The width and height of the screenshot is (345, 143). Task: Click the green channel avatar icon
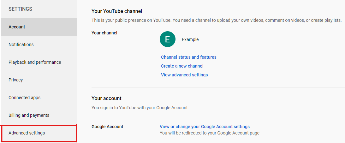click(167, 39)
